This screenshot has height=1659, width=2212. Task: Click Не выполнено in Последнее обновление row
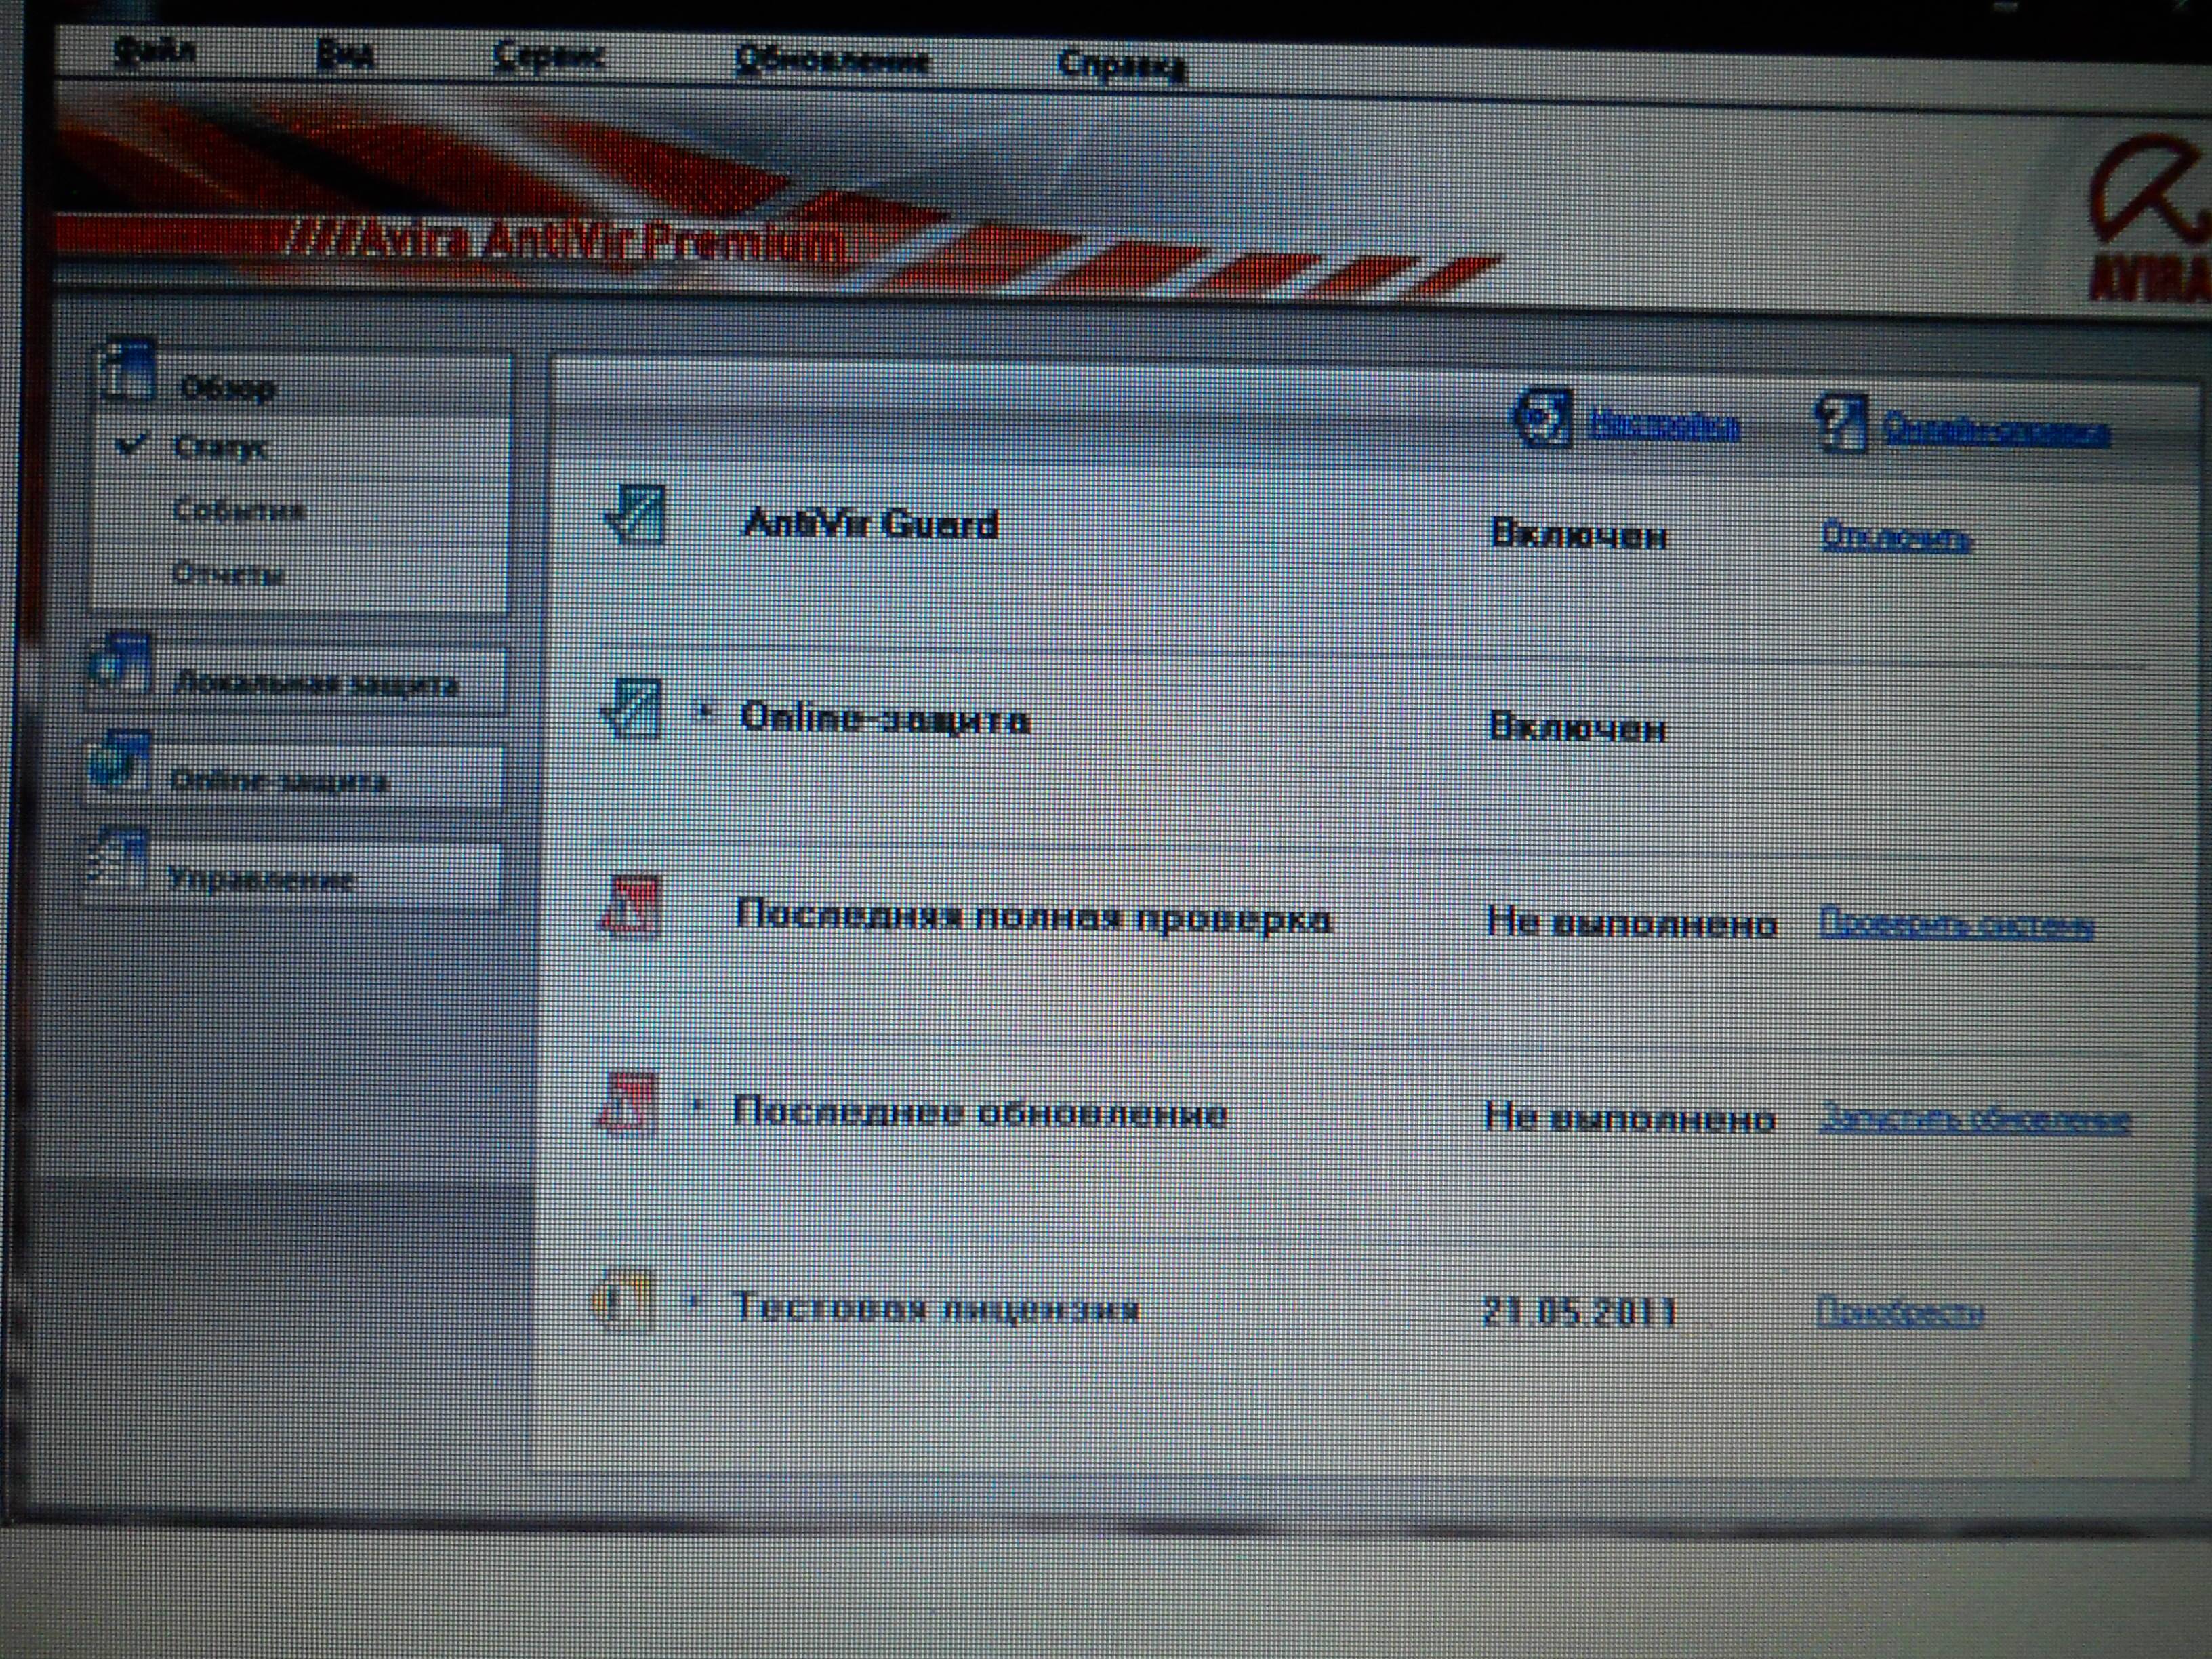point(1629,1117)
